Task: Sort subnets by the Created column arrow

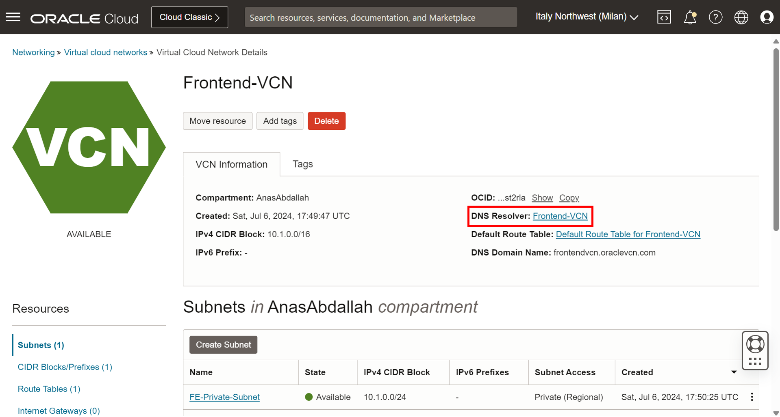Action: (x=734, y=372)
